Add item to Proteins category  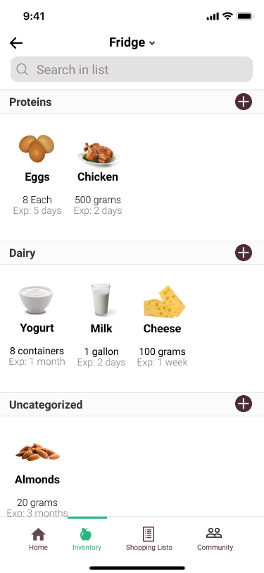tap(243, 102)
